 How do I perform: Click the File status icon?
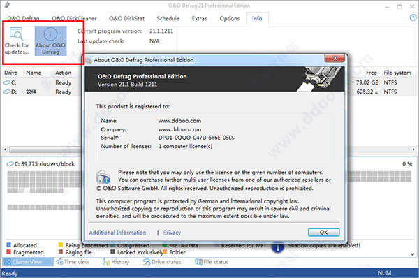(198, 262)
